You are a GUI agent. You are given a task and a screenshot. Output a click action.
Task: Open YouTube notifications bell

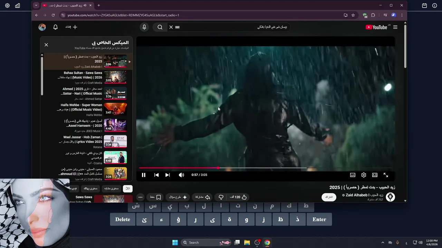coord(55,27)
